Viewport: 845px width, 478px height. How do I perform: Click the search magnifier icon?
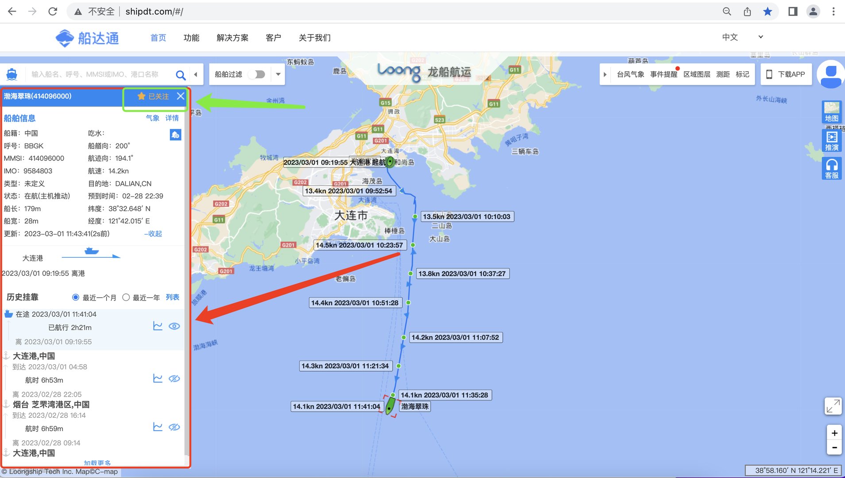(x=180, y=75)
